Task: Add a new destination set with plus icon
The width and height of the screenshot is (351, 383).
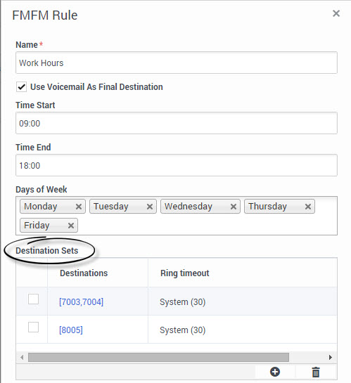Action: click(275, 372)
